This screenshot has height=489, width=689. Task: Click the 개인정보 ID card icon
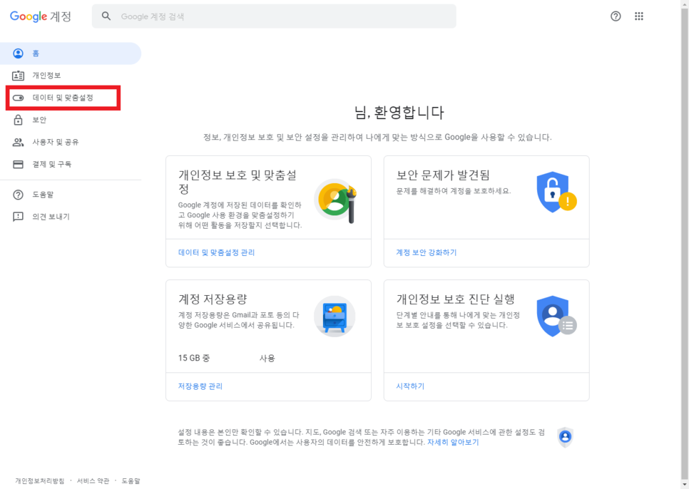[18, 76]
